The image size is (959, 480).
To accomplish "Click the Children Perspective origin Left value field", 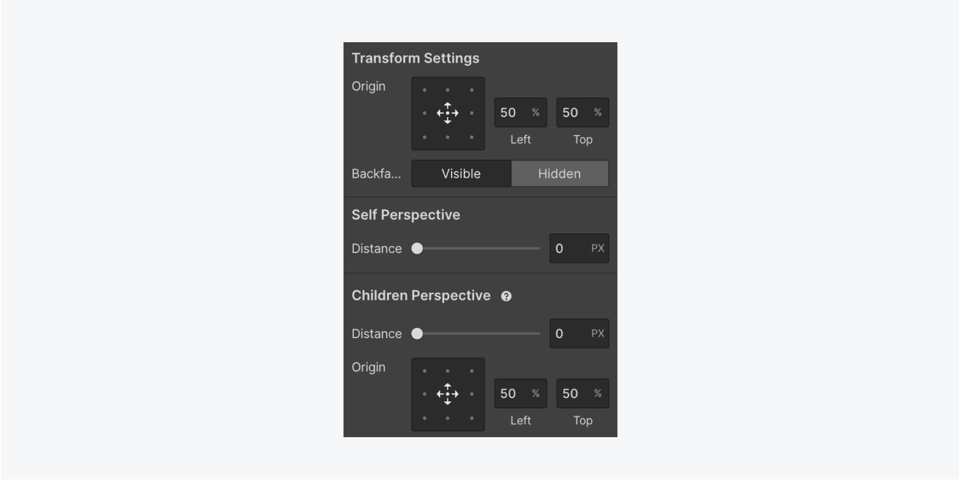I will [509, 394].
